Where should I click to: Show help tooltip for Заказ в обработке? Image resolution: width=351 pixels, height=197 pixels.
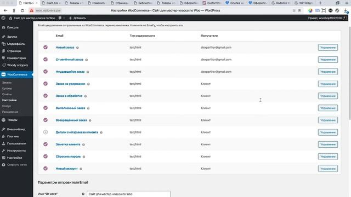[86, 96]
